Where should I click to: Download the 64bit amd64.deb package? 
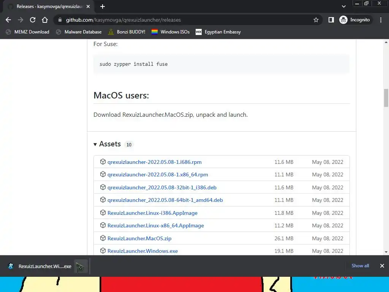point(165,200)
